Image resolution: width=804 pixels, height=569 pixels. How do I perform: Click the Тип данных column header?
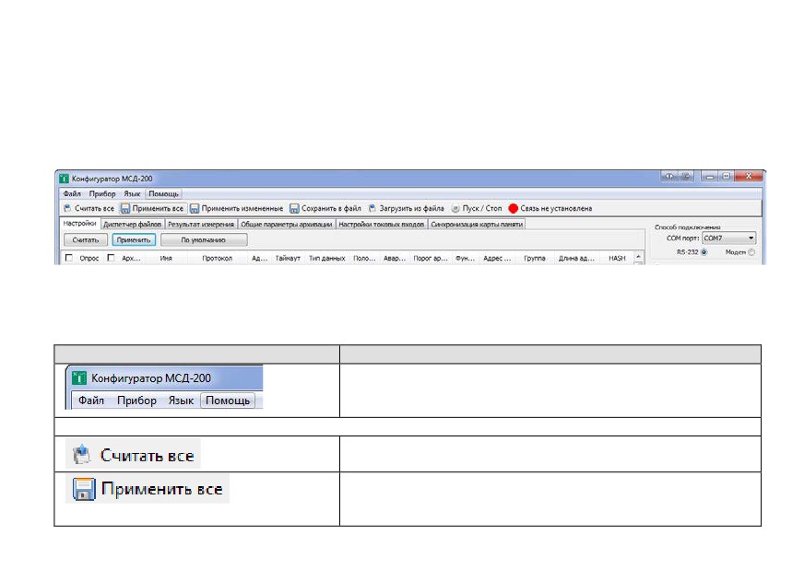coord(327,258)
